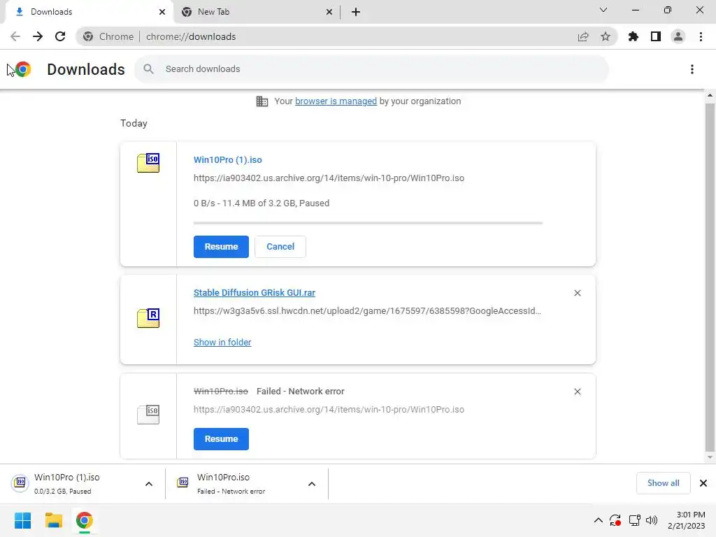Open Chrome's main three-dot menu
This screenshot has height=537, width=716.
click(701, 36)
